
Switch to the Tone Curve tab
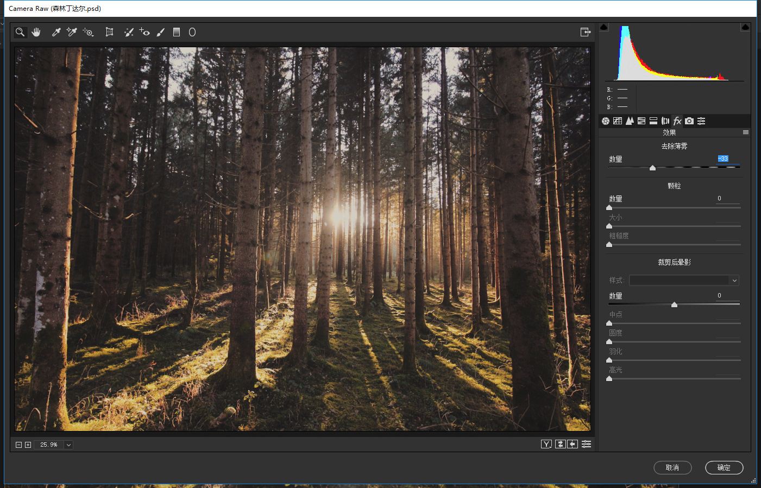point(618,121)
